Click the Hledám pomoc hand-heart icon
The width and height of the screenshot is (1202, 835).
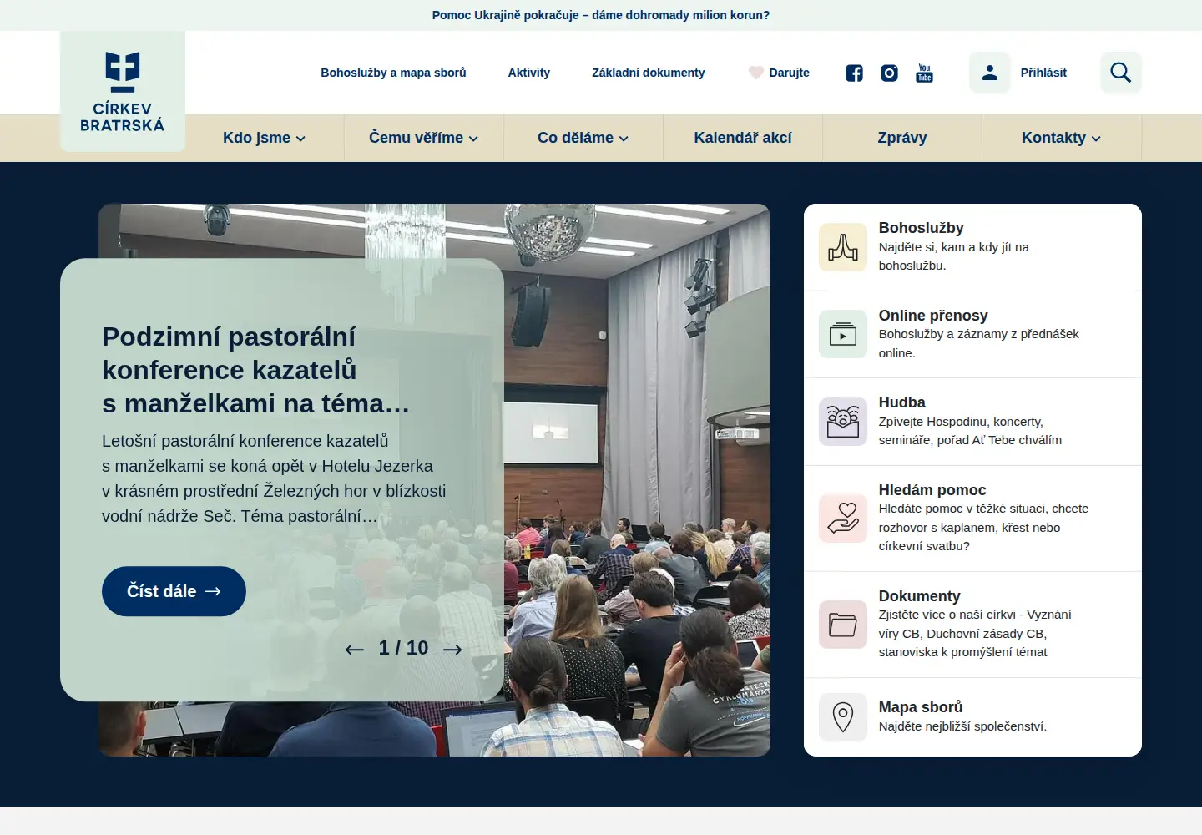tap(843, 518)
